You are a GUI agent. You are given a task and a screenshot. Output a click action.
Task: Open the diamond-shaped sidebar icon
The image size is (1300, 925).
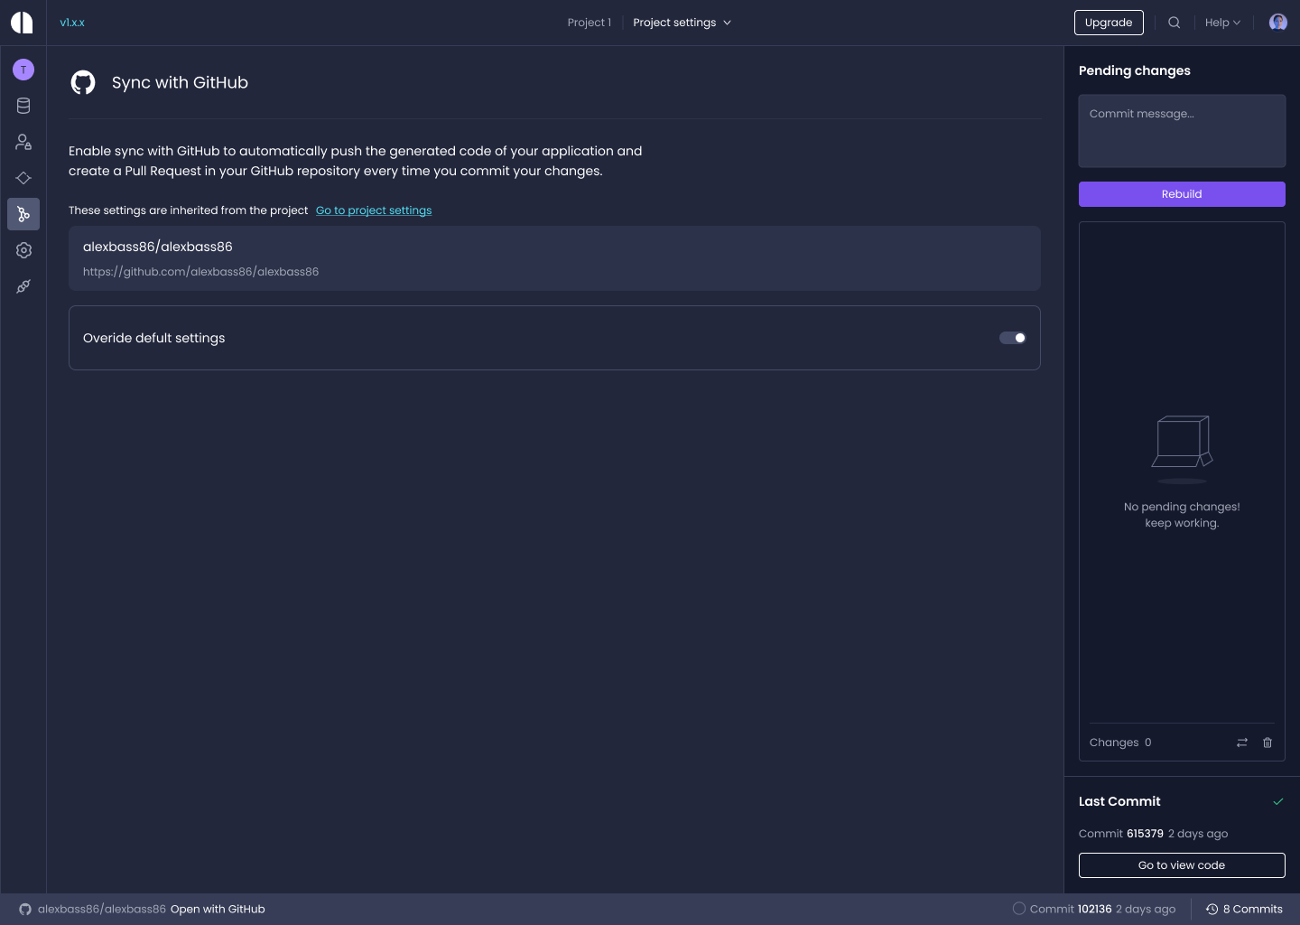(x=23, y=178)
